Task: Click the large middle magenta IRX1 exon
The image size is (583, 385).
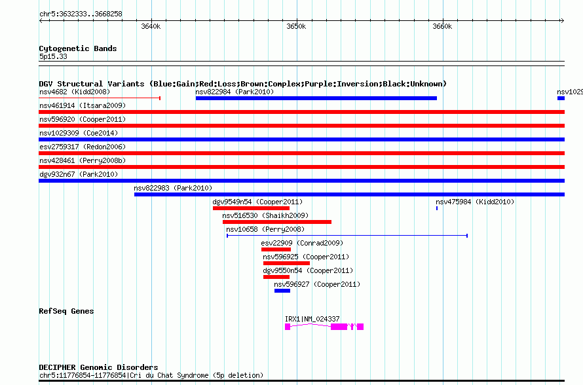Action: point(339,327)
